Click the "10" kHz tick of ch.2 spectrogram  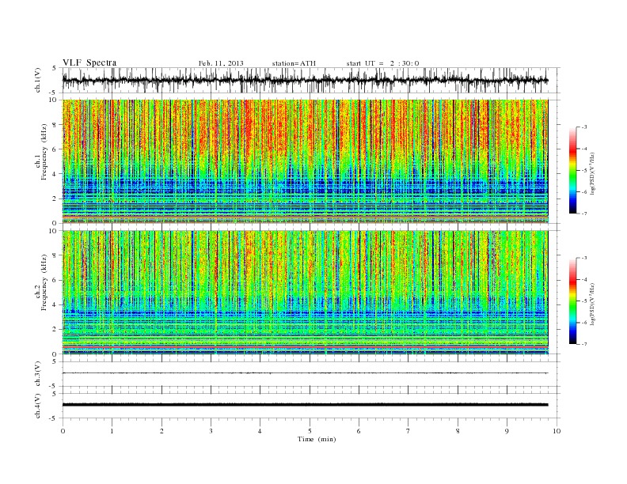[x=53, y=230]
